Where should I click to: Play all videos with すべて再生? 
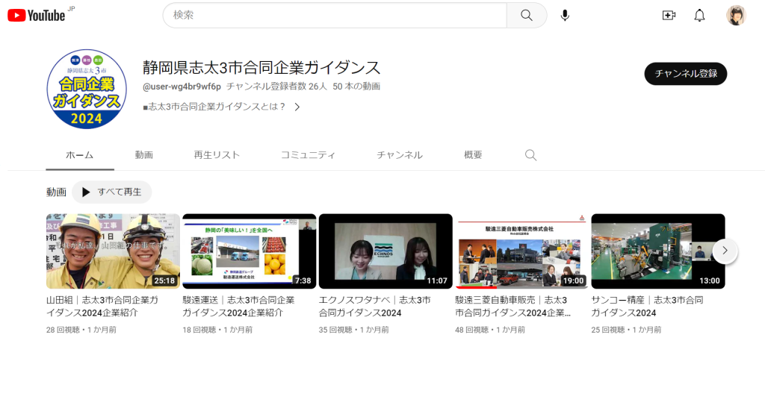(112, 192)
